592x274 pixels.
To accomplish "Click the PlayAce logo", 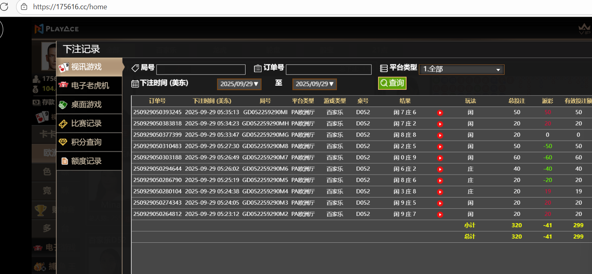I will point(56,29).
